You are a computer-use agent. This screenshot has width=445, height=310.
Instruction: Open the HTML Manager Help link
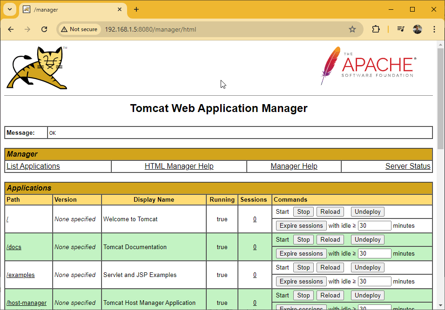tap(179, 166)
